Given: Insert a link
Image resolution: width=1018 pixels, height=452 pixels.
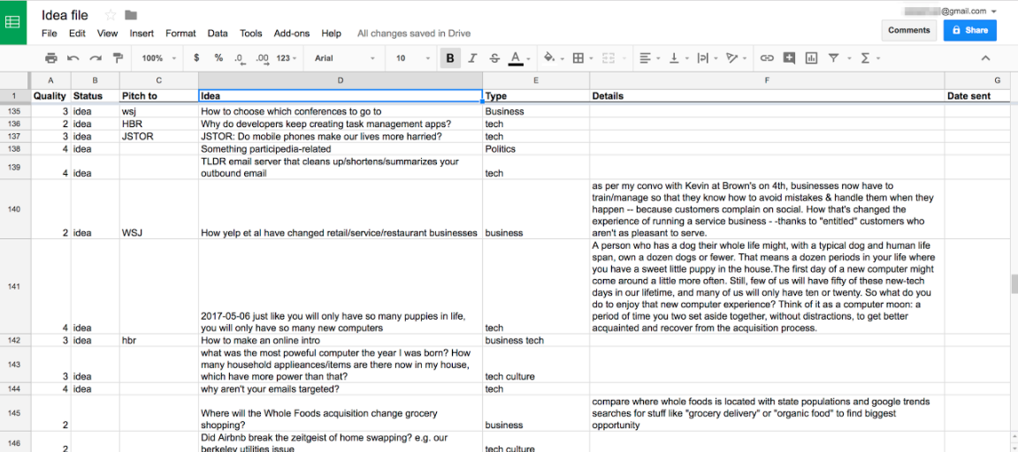Looking at the screenshot, I should coord(767,58).
